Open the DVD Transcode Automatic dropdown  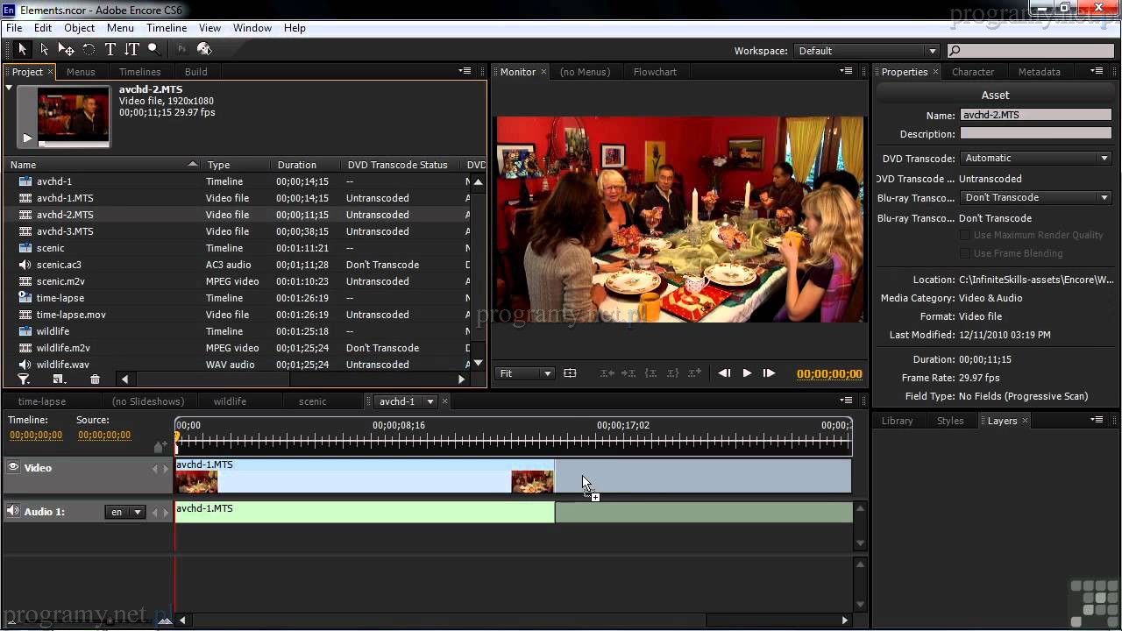(x=1035, y=158)
